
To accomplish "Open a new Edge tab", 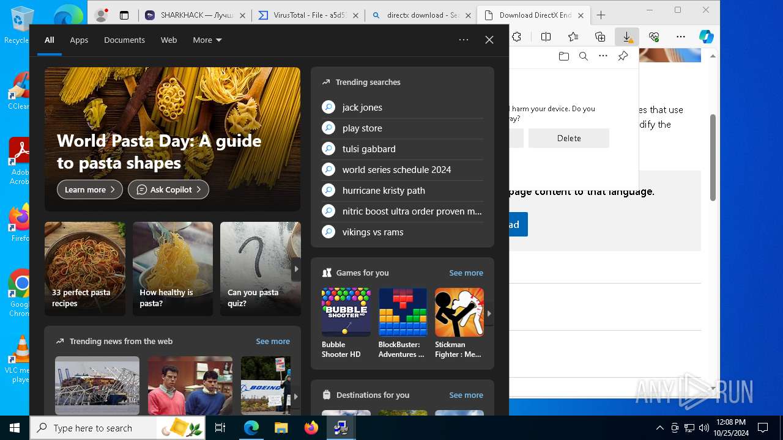I will pos(601,15).
